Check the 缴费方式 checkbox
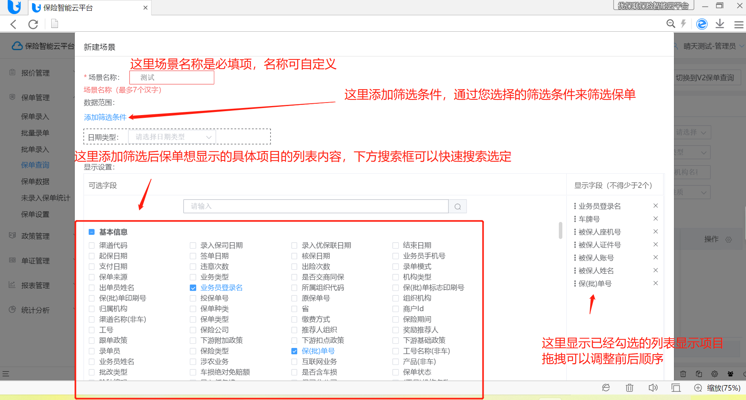The width and height of the screenshot is (746, 400). coord(294,319)
